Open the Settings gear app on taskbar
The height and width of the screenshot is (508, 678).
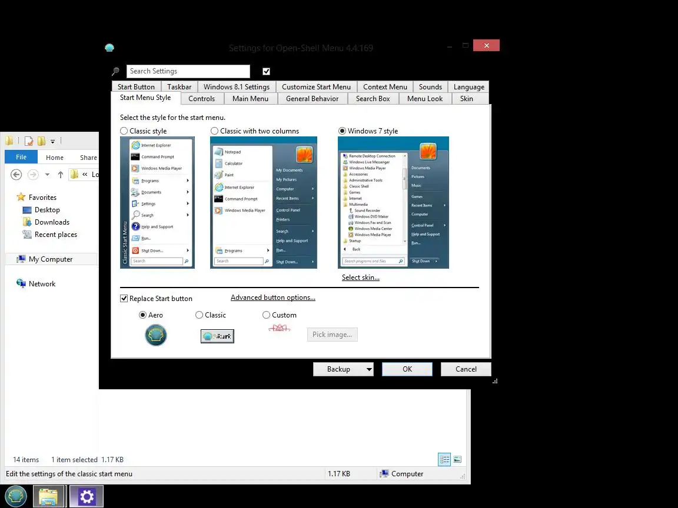point(87,496)
